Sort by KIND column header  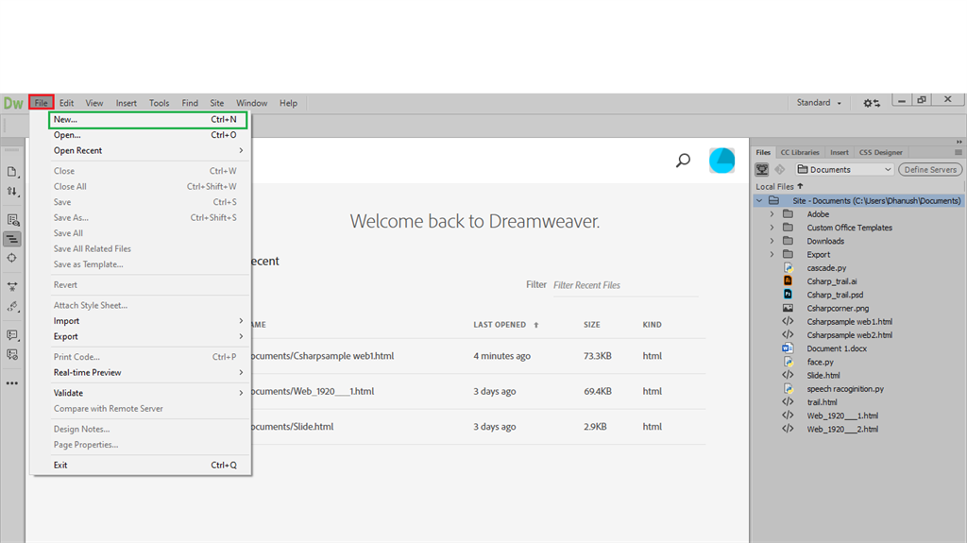[x=652, y=325]
